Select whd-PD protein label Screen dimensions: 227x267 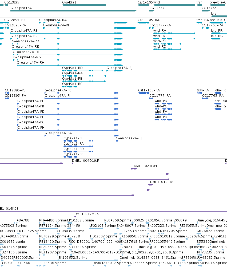tap(161, 101)
